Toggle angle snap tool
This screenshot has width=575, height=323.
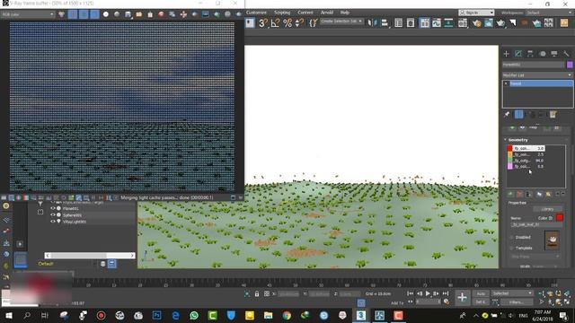point(275,23)
